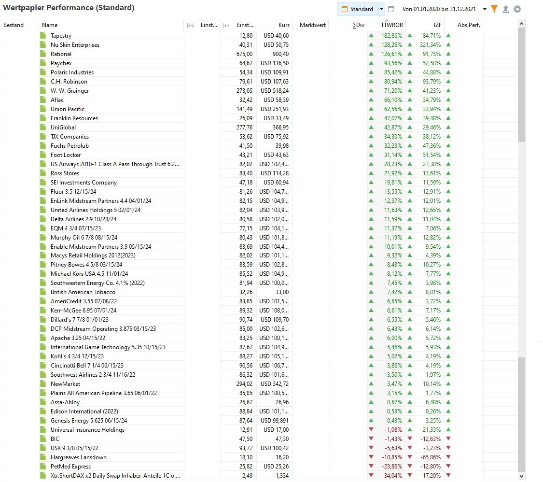
Task: Click the green security icon beside Tapestry
Action: tap(43, 35)
